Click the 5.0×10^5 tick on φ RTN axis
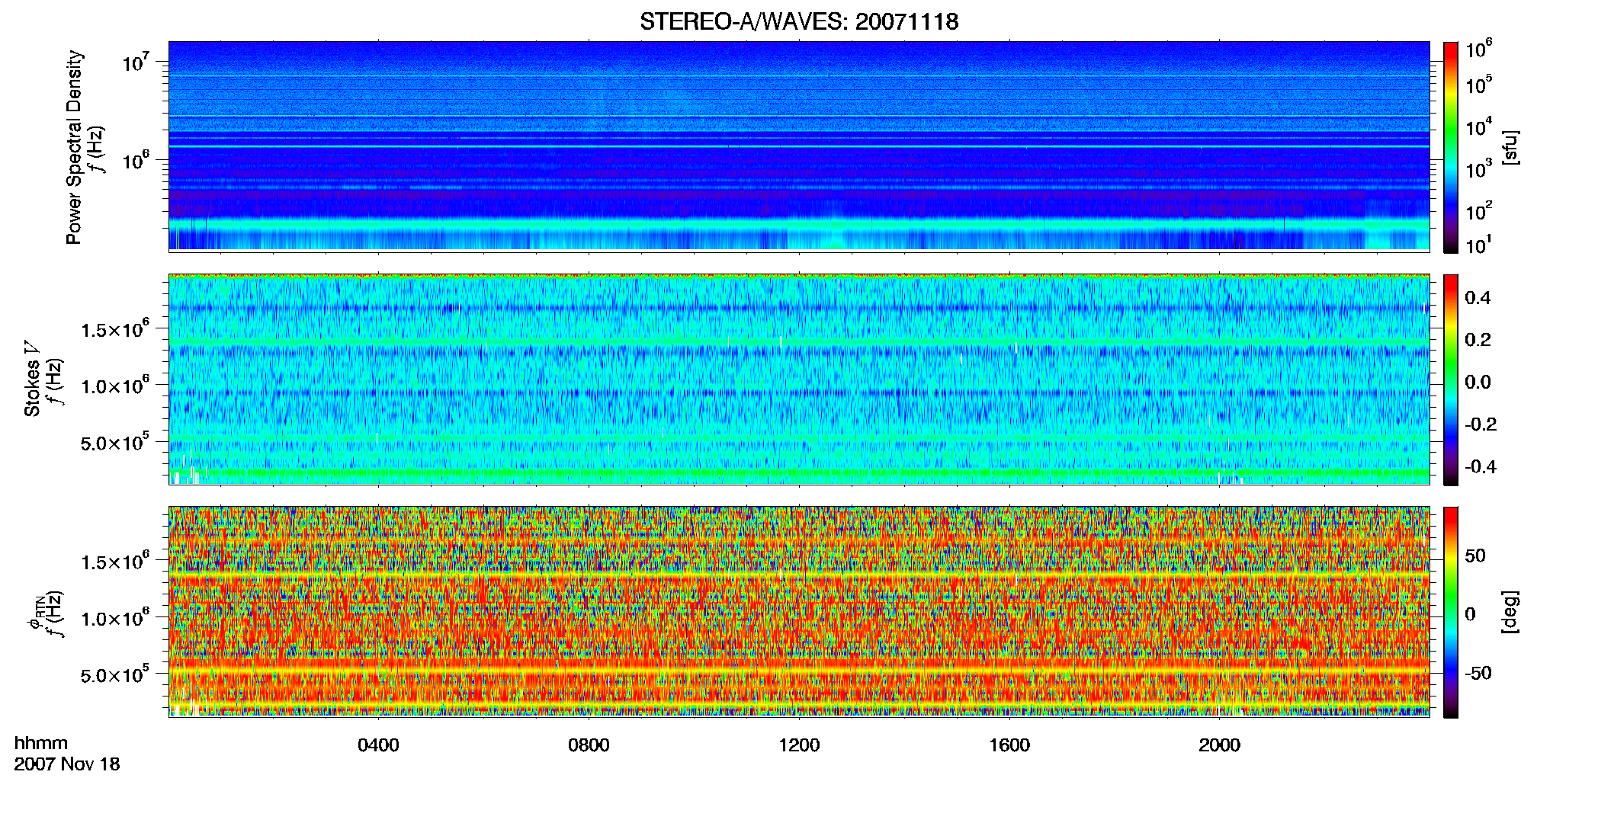Viewport: 1598px width, 823px height. click(115, 675)
